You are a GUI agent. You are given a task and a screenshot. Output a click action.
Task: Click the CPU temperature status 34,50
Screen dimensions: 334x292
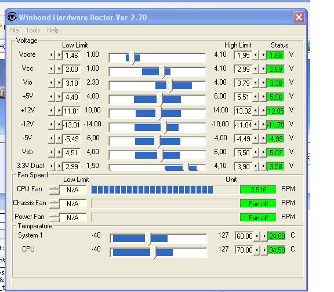pos(277,250)
